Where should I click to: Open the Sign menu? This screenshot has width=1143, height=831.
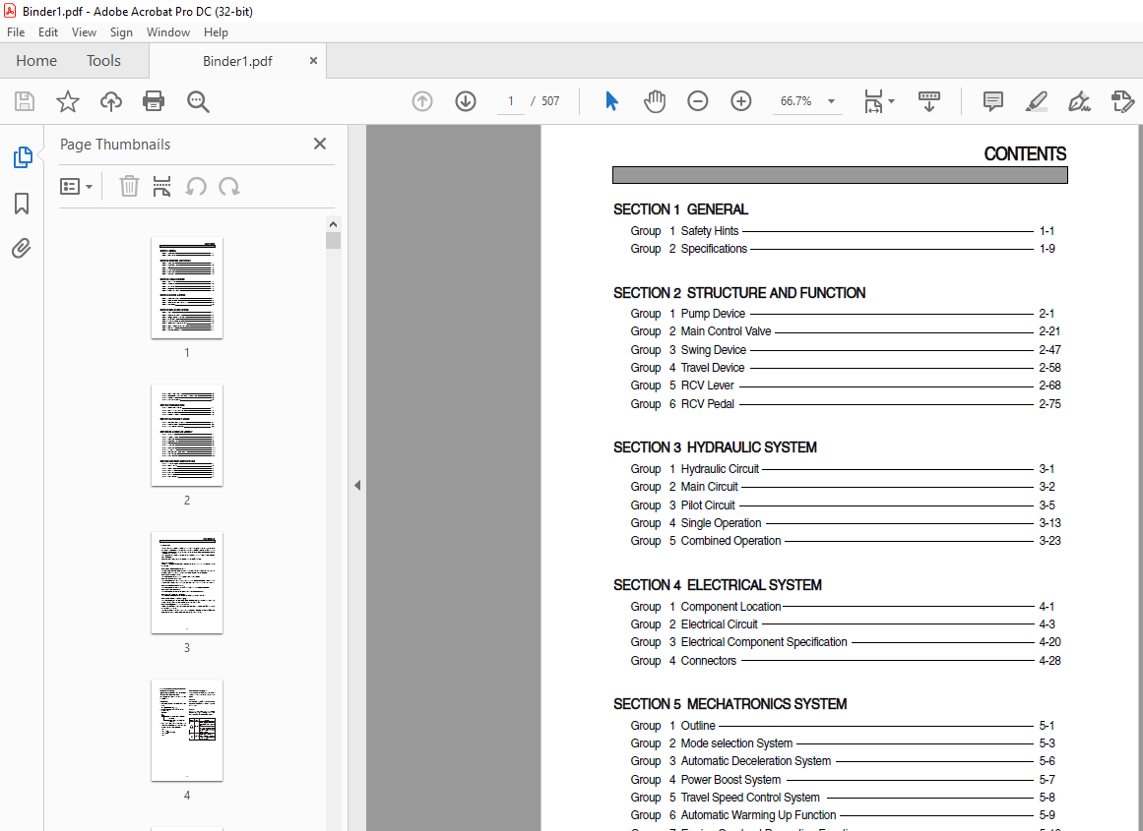pos(121,32)
